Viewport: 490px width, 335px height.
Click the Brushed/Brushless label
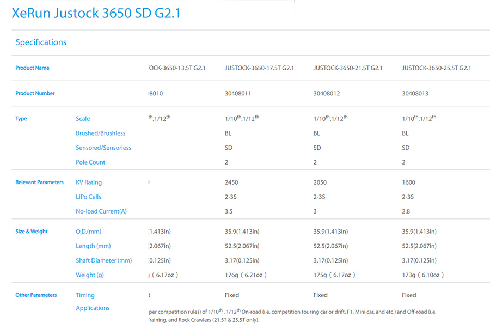click(x=100, y=133)
